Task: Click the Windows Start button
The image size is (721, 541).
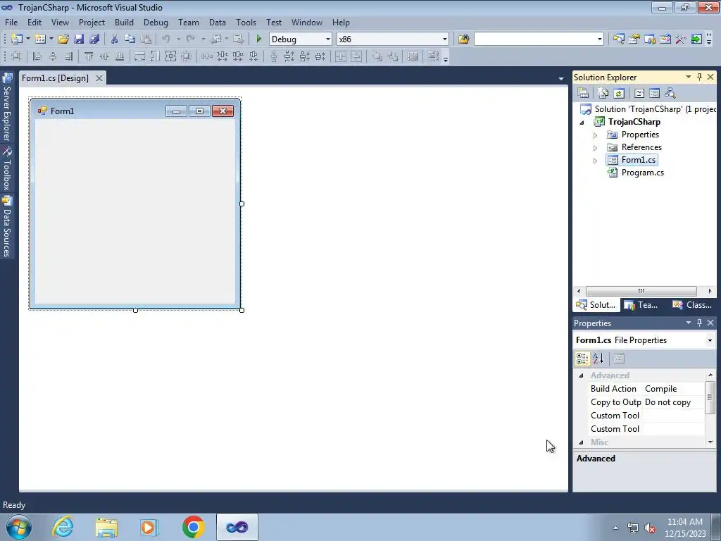Action: (19, 527)
